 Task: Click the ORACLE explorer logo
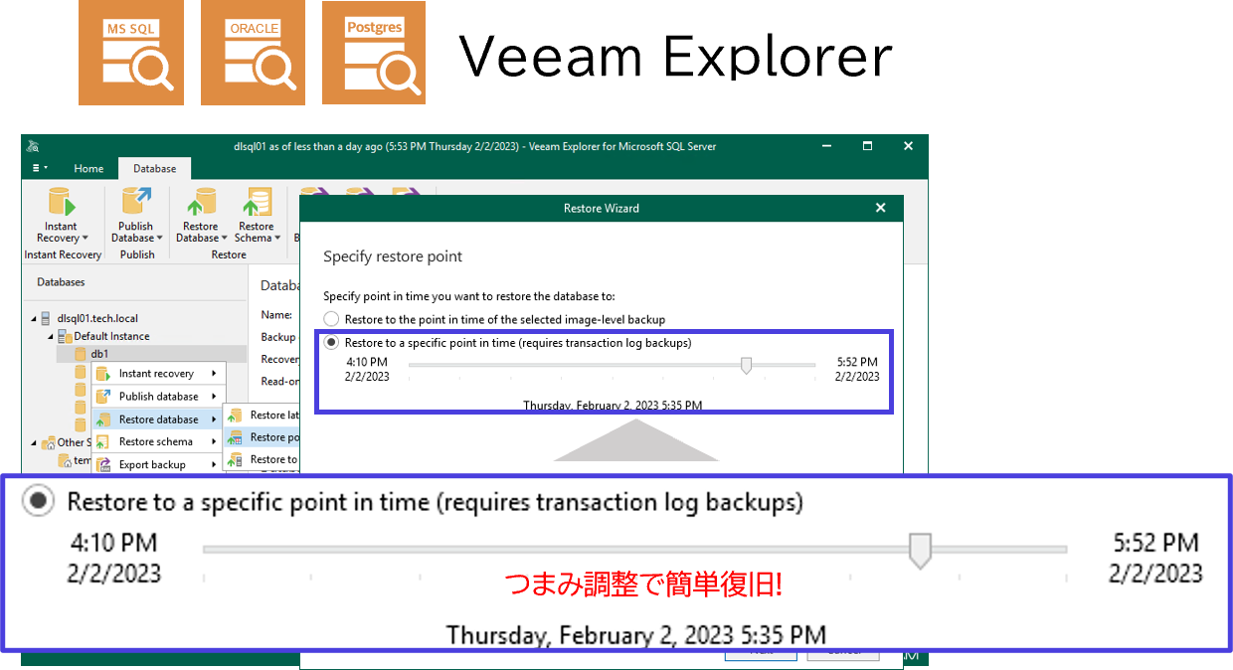253,53
